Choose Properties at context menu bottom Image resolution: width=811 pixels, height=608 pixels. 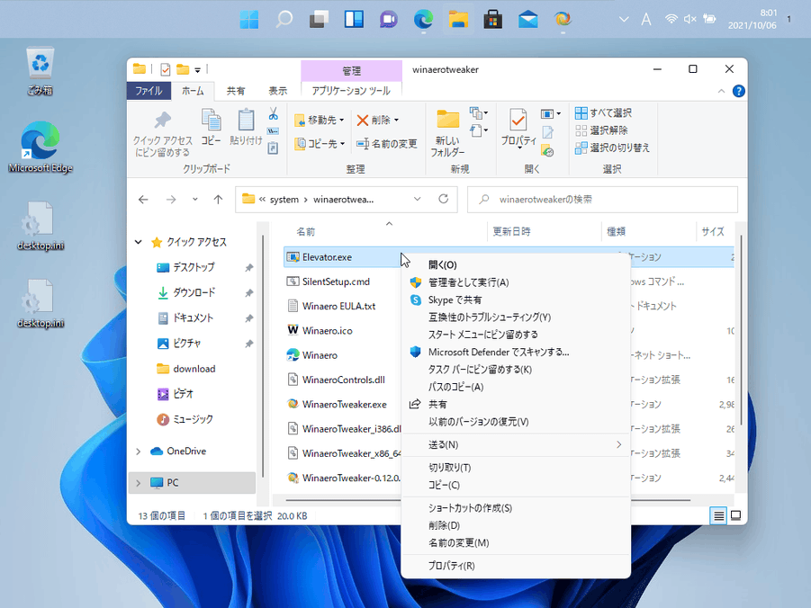tap(516, 566)
